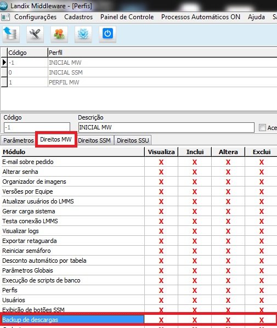The image size is (277, 328).
Task: Click the Landix MW title bar logo
Action: click(x=3, y=6)
